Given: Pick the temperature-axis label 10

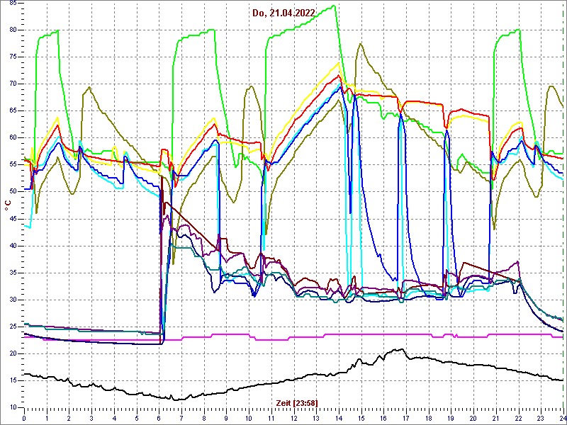Looking at the screenshot, I should coord(12,408).
